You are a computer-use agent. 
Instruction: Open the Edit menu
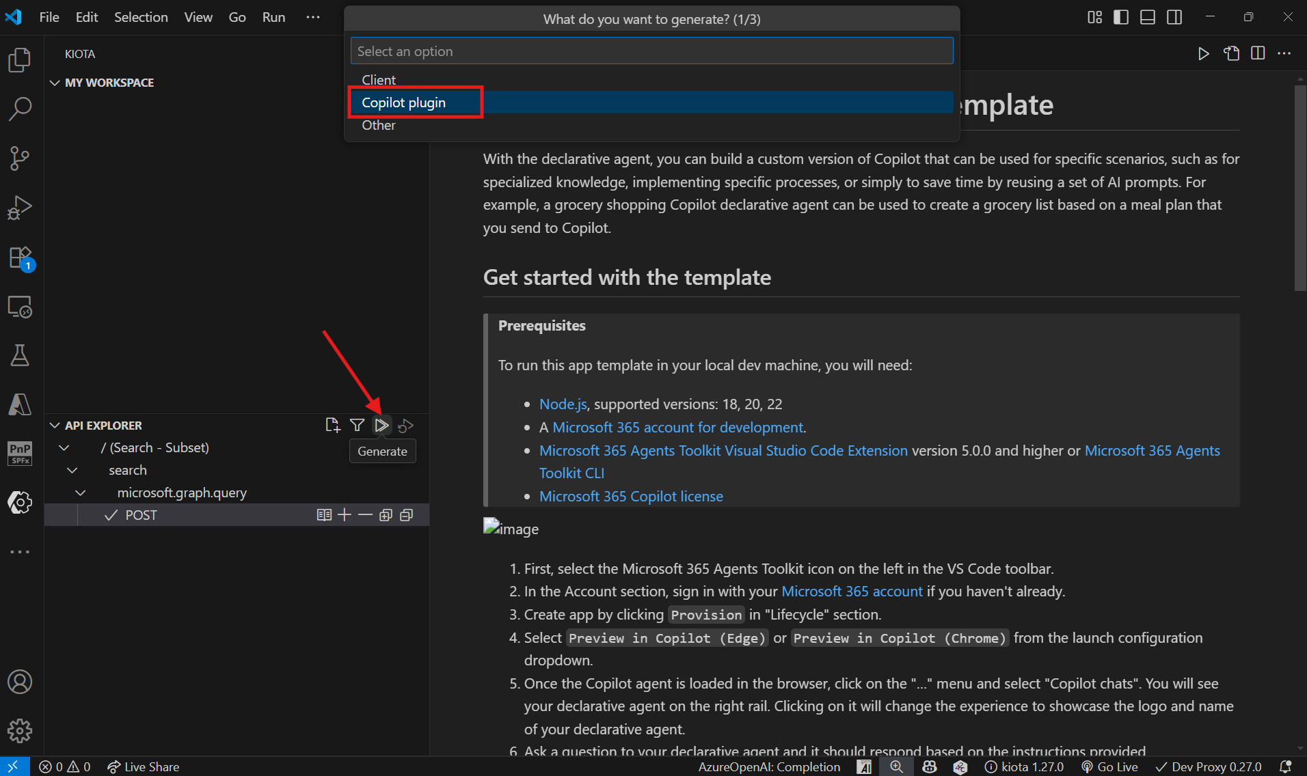[x=87, y=17]
